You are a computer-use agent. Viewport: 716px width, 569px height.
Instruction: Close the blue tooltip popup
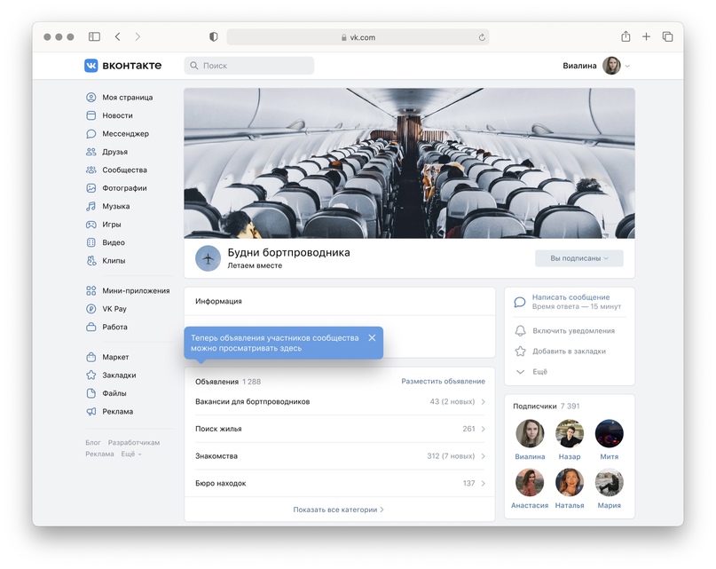[x=372, y=337]
